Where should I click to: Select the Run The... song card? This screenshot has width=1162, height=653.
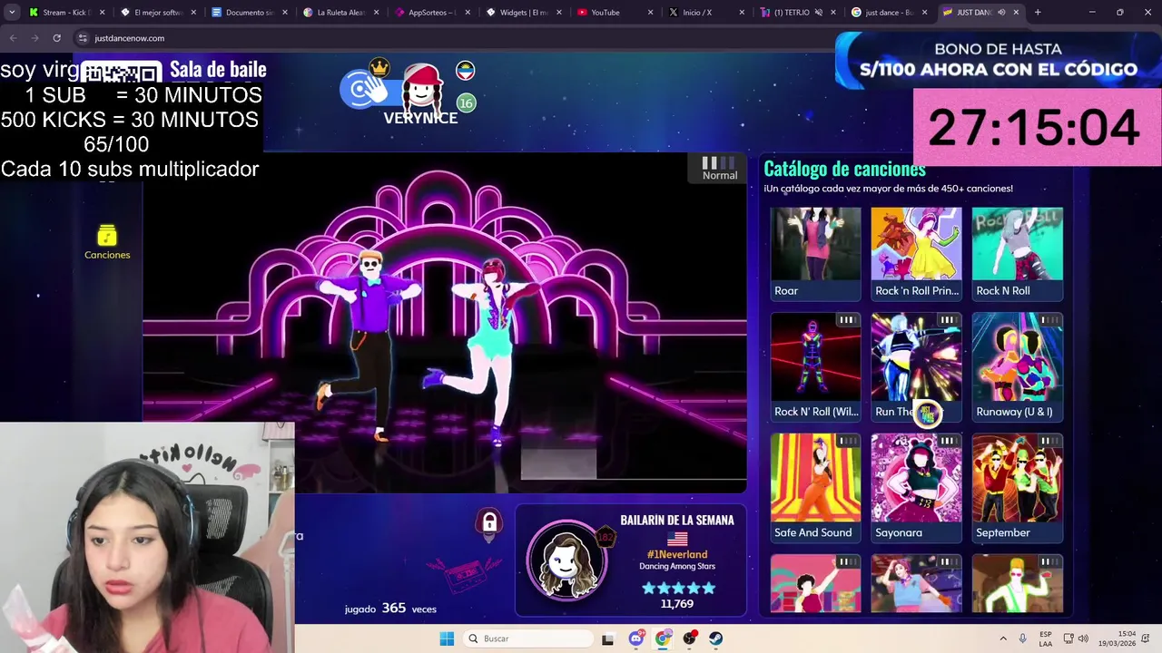click(916, 366)
